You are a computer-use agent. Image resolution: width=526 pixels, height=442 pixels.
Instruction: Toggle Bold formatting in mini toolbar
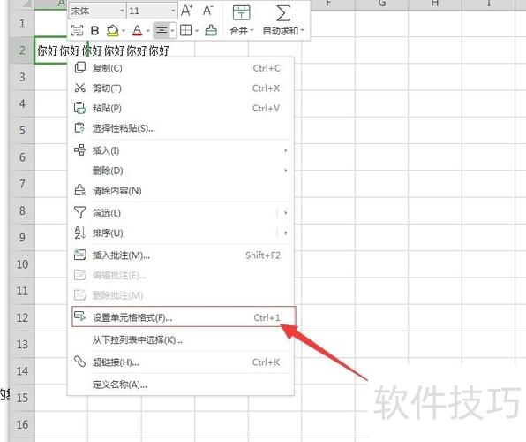point(95,31)
